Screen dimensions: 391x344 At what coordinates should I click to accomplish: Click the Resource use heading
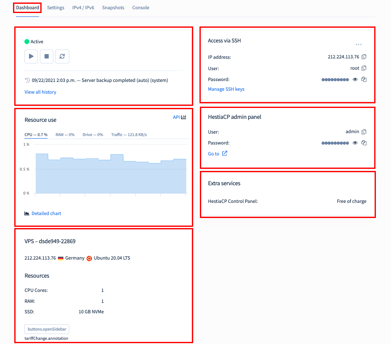coord(40,120)
